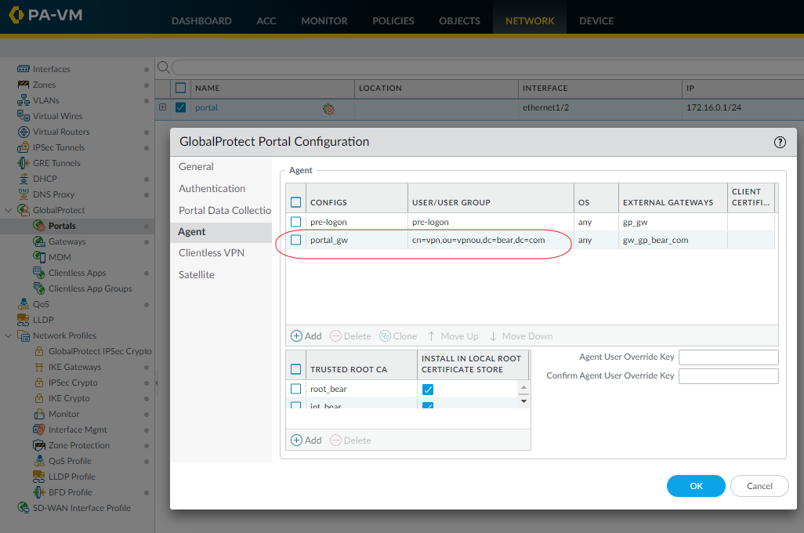
Task: Collapse the Network Profiles tree node
Action: (8, 335)
